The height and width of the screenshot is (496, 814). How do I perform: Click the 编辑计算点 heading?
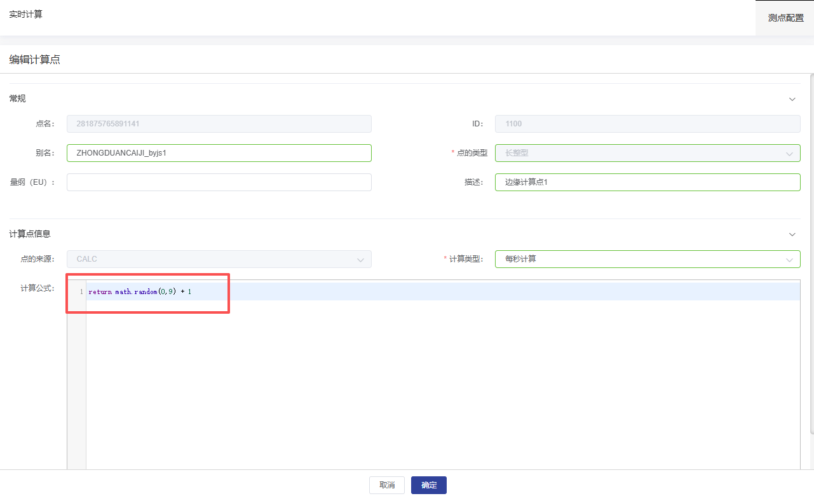(x=34, y=60)
